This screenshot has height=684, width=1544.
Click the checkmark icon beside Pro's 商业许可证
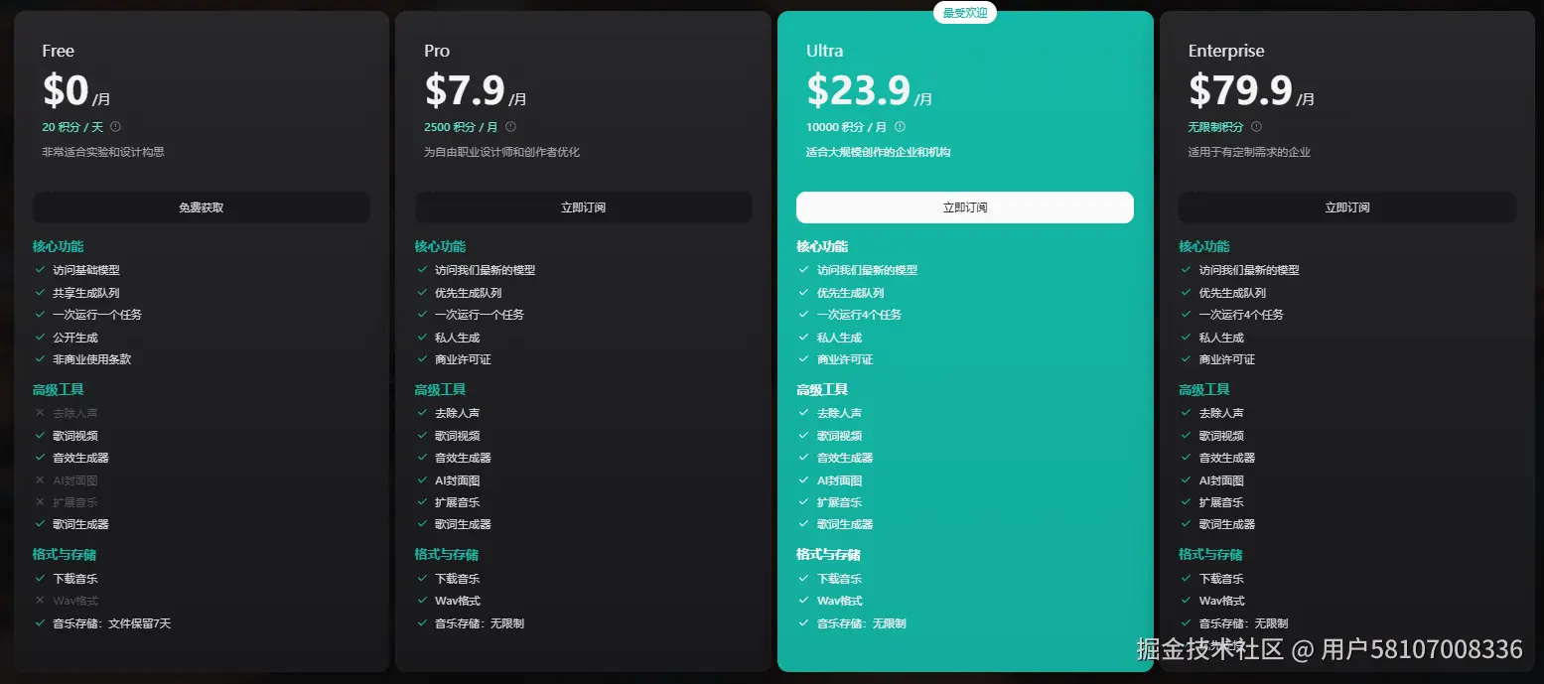421,359
